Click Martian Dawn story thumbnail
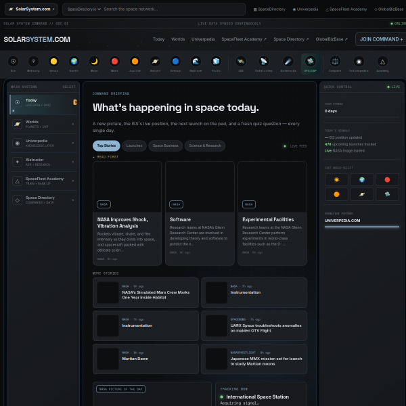406x406 pixels. [108, 359]
